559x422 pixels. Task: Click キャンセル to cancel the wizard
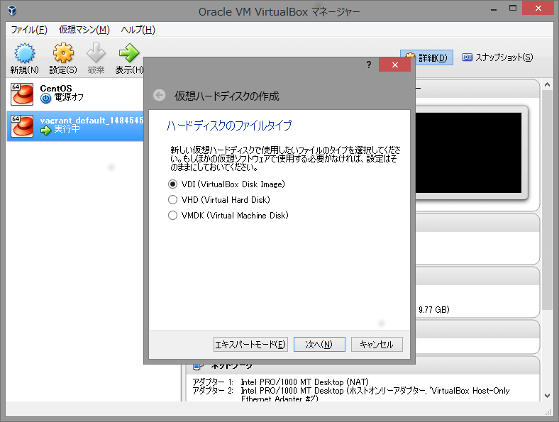377,344
